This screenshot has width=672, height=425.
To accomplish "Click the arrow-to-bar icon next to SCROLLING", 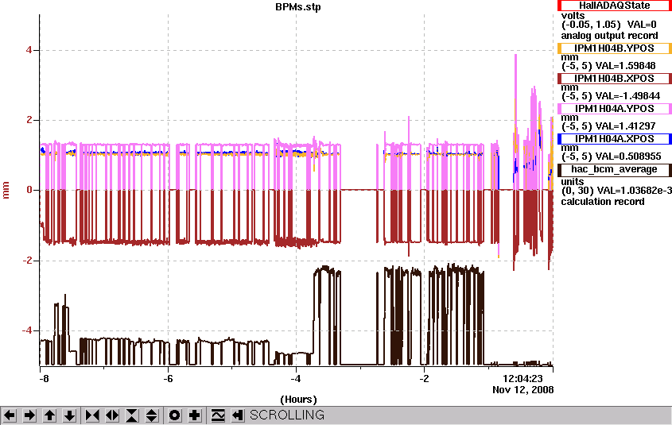I will 238,415.
